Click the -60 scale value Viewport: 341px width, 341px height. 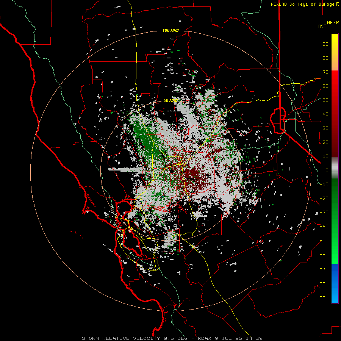(324, 255)
